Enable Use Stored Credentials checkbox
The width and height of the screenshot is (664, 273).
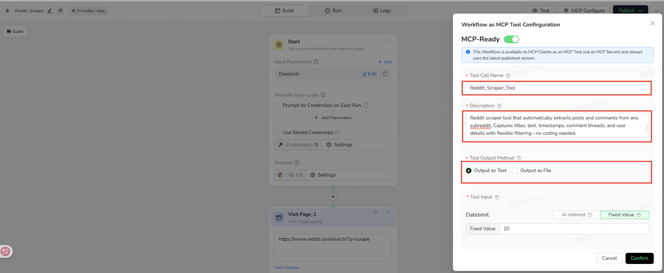[x=277, y=132]
